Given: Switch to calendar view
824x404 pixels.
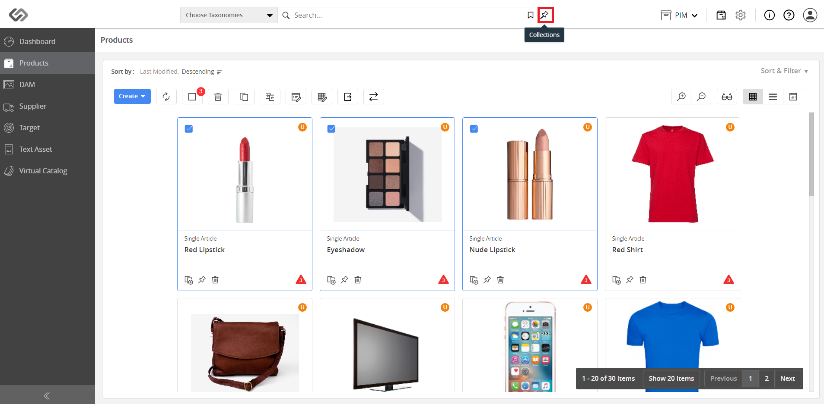Looking at the screenshot, I should click(793, 97).
